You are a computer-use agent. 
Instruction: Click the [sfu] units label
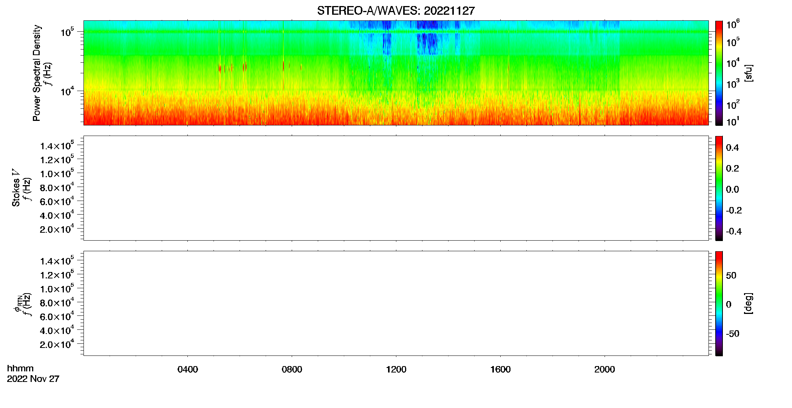coord(749,73)
